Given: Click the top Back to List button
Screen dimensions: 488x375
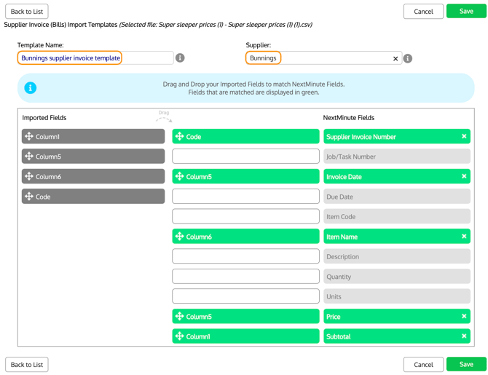Looking at the screenshot, I should (27, 12).
